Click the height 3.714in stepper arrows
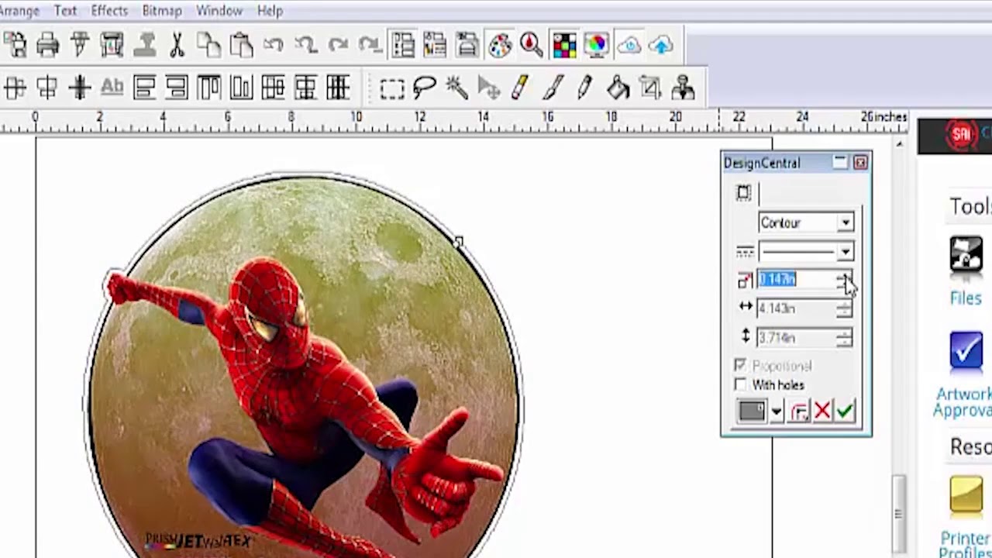Image resolution: width=992 pixels, height=558 pixels. pos(844,337)
